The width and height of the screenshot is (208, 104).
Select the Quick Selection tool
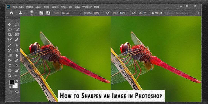click(17, 30)
